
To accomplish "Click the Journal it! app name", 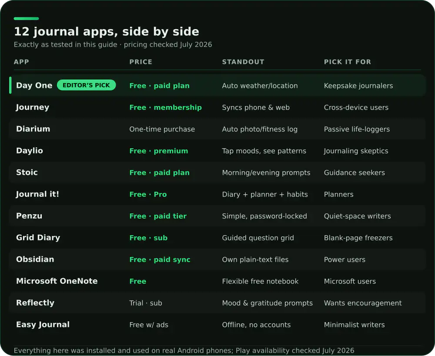I will (37, 194).
